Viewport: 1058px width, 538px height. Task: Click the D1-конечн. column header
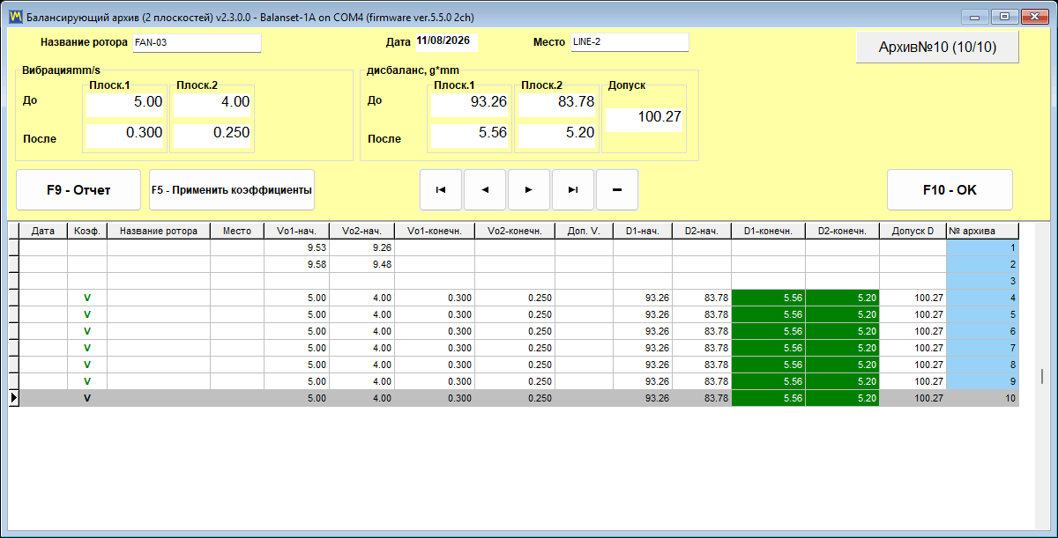pyautogui.click(x=768, y=231)
